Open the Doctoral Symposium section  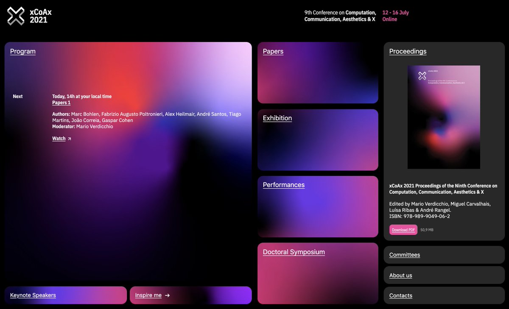tap(294, 252)
